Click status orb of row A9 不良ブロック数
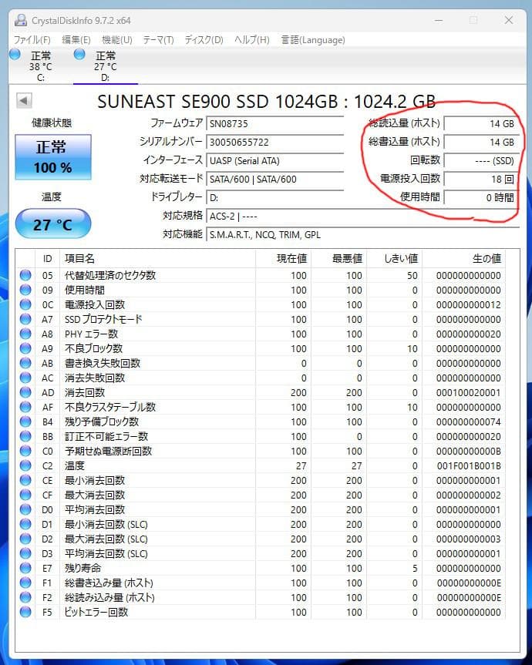Image resolution: width=532 pixels, height=665 pixels. tap(25, 348)
